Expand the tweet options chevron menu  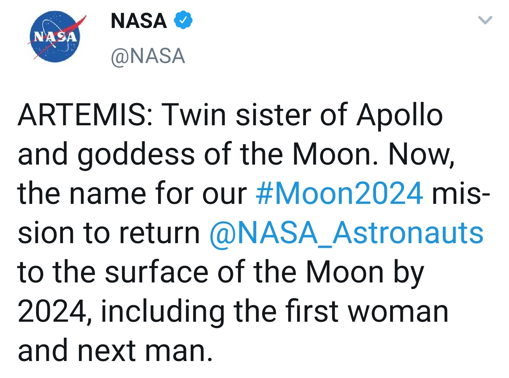[x=485, y=20]
